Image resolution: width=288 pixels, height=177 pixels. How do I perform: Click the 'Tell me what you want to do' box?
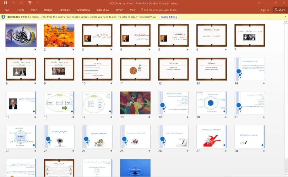(x=159, y=10)
